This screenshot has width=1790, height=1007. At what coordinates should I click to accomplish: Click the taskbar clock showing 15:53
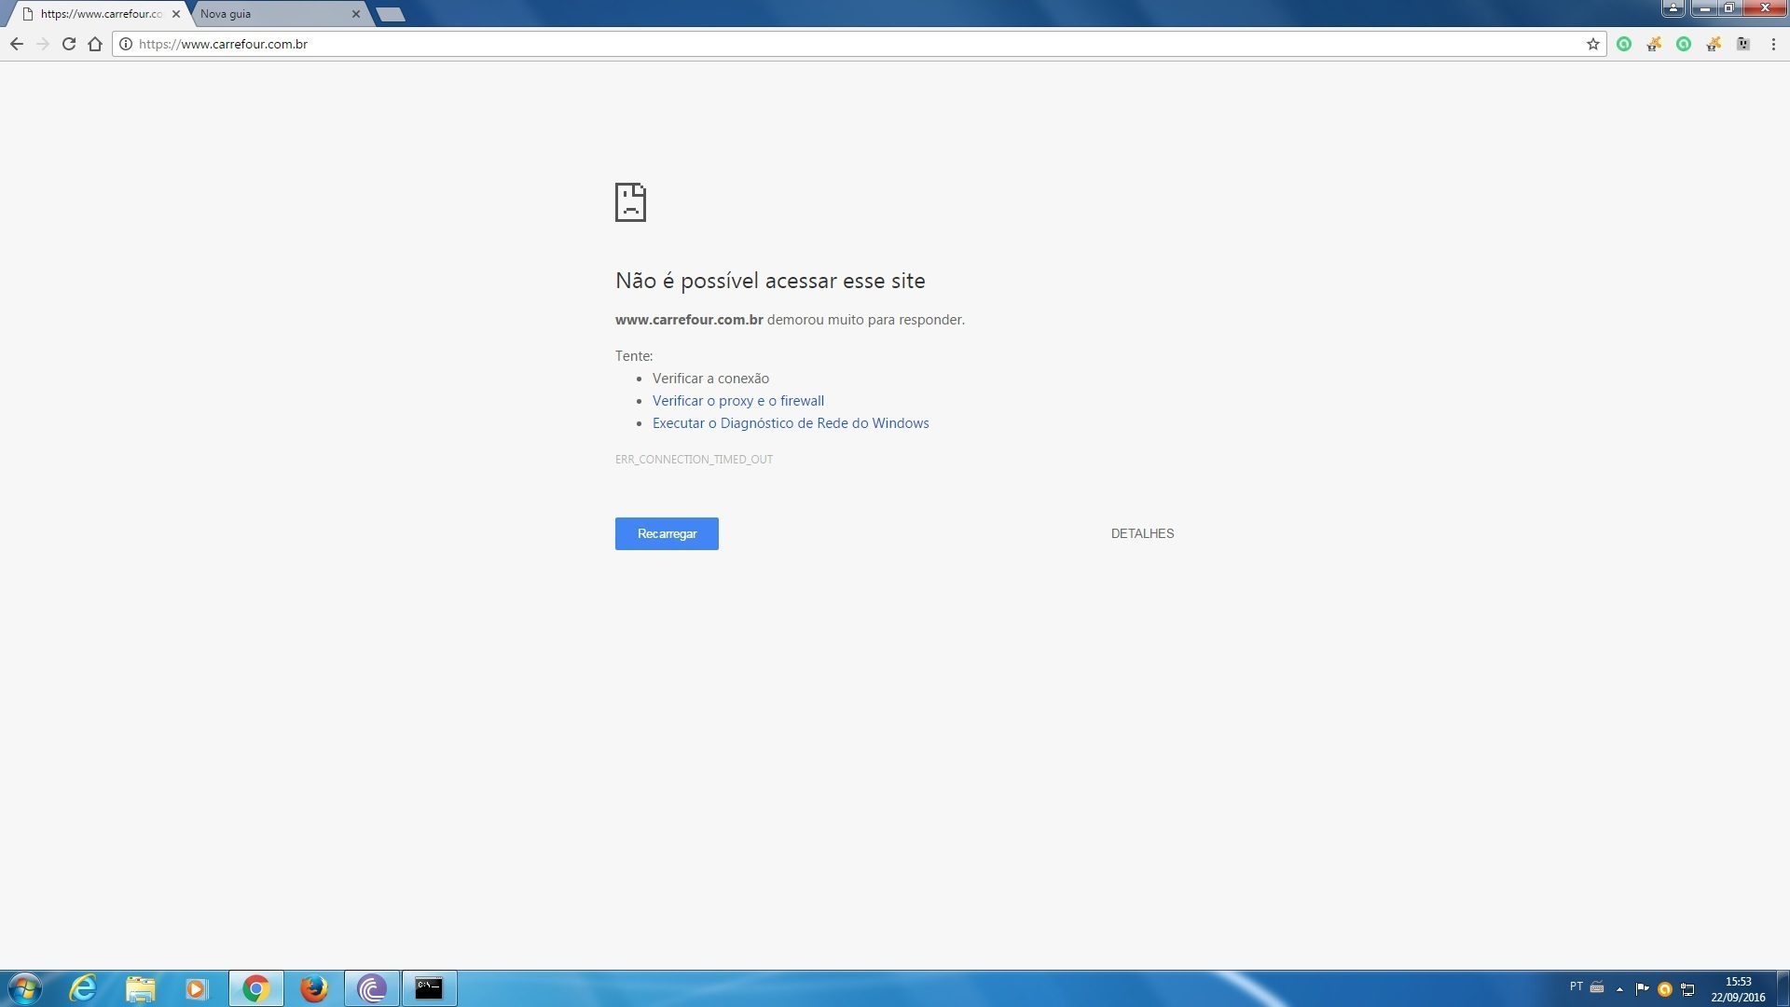pyautogui.click(x=1738, y=989)
